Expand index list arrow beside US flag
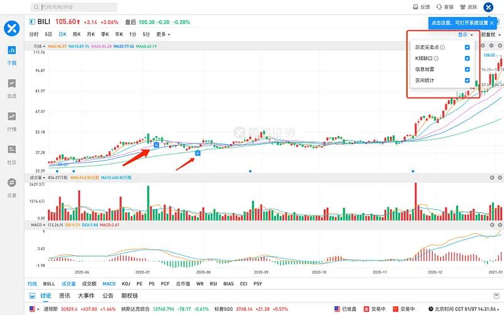The image size is (504, 315). click(38, 309)
